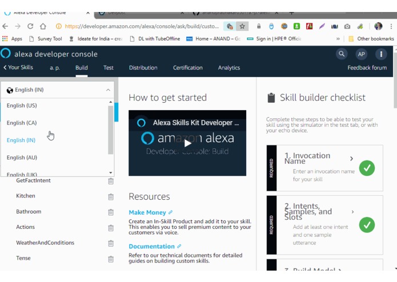Click the red Flash extension icon
This screenshot has width=397, height=282.
tap(309, 26)
